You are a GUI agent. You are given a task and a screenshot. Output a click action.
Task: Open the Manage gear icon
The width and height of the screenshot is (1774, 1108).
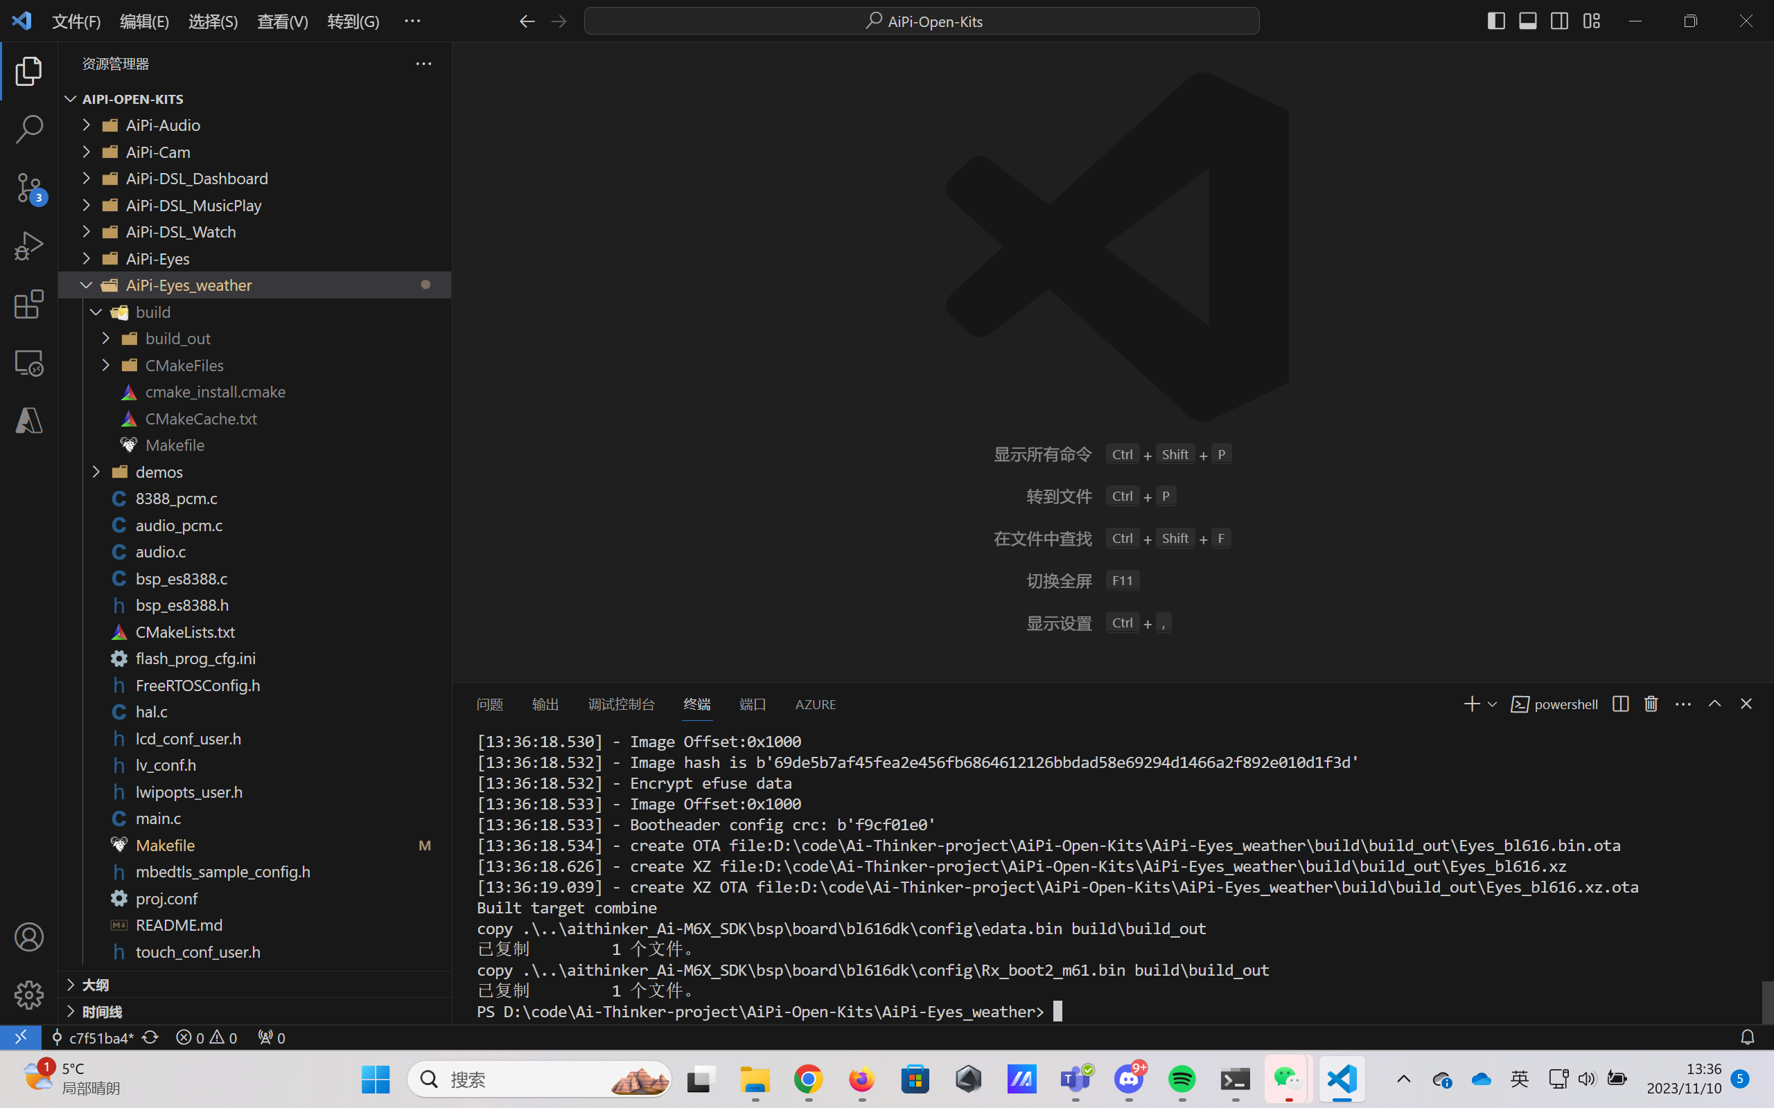pos(28,994)
